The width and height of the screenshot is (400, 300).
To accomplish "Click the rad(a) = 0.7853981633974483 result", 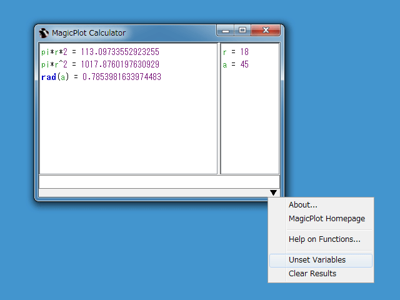I will coord(101,77).
